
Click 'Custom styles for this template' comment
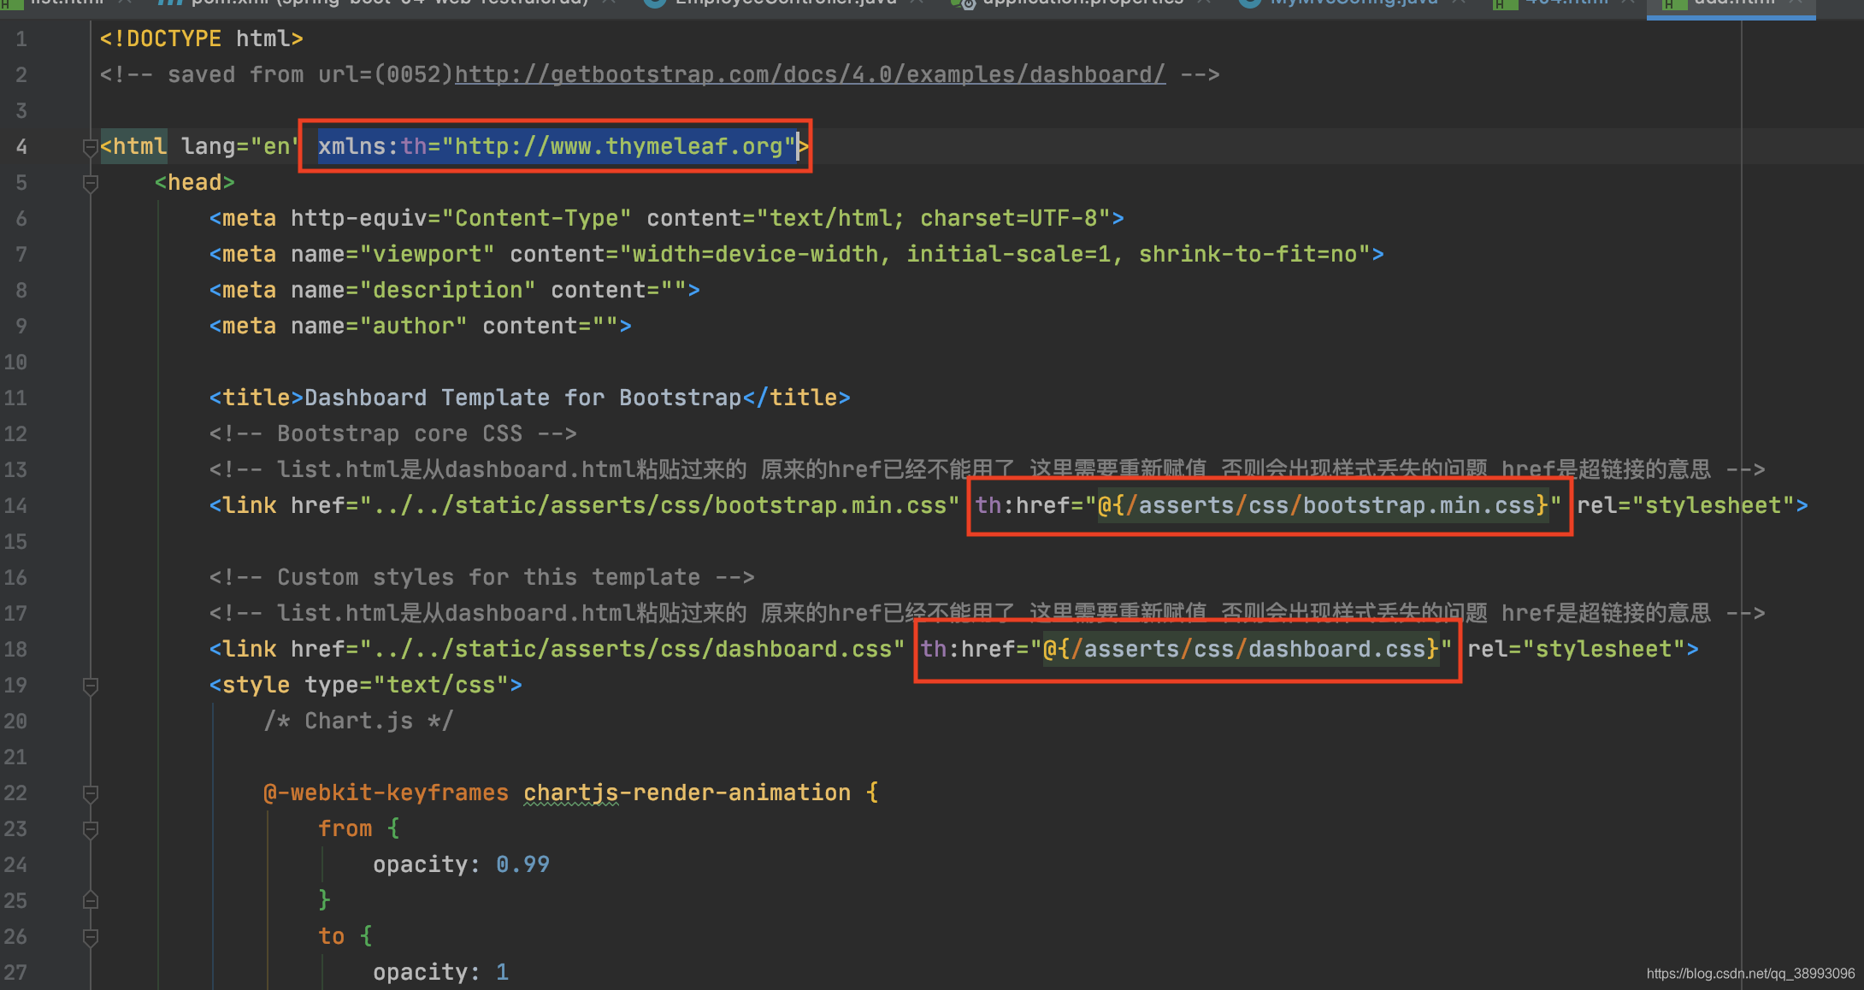pyautogui.click(x=482, y=578)
